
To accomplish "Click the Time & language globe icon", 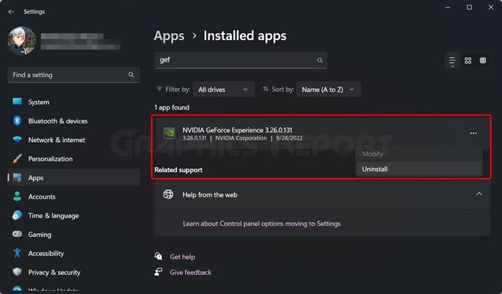I will point(17,215).
